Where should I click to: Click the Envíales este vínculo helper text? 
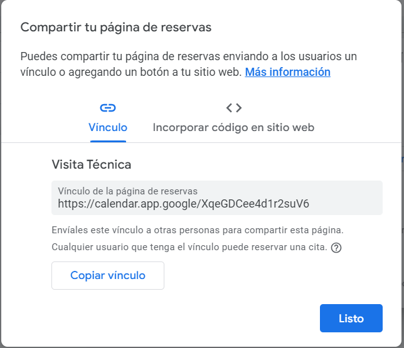[198, 229]
